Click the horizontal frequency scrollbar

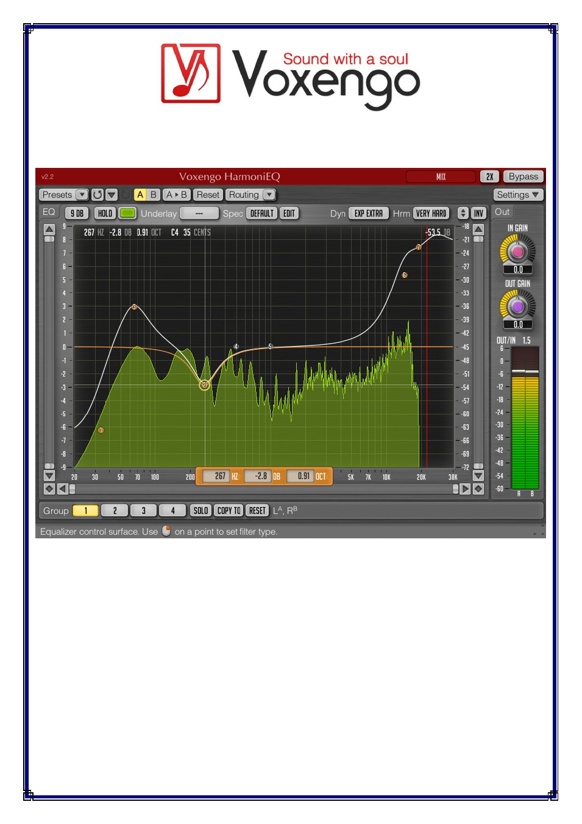(x=264, y=489)
